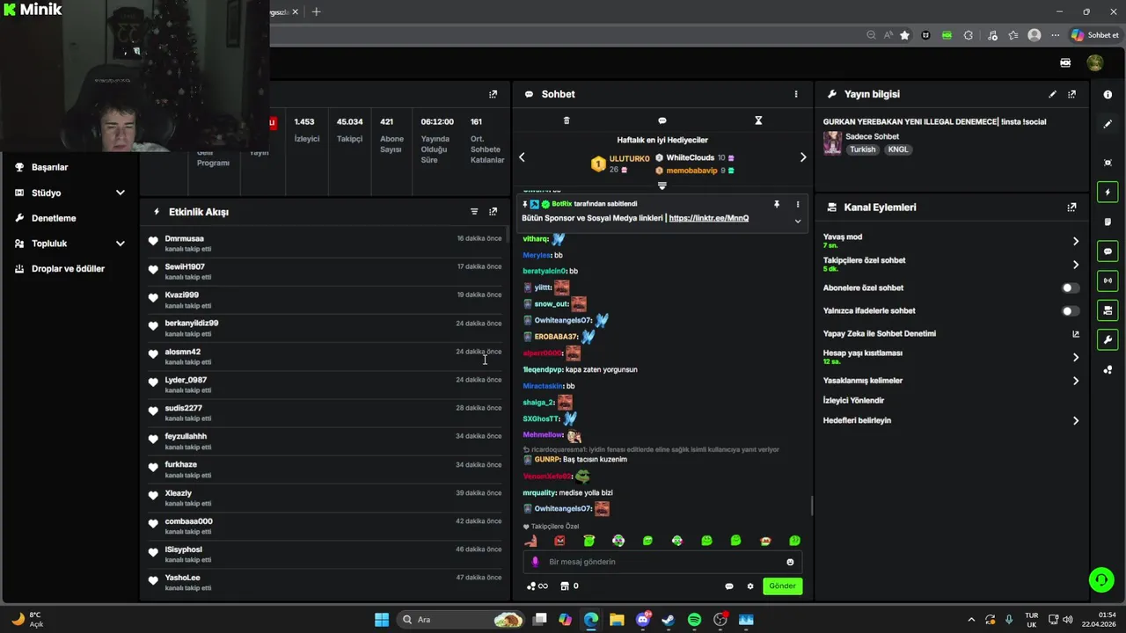Open Hedefleri belirleyin arrow
Screen dimensions: 1126x633
pos(1075,421)
